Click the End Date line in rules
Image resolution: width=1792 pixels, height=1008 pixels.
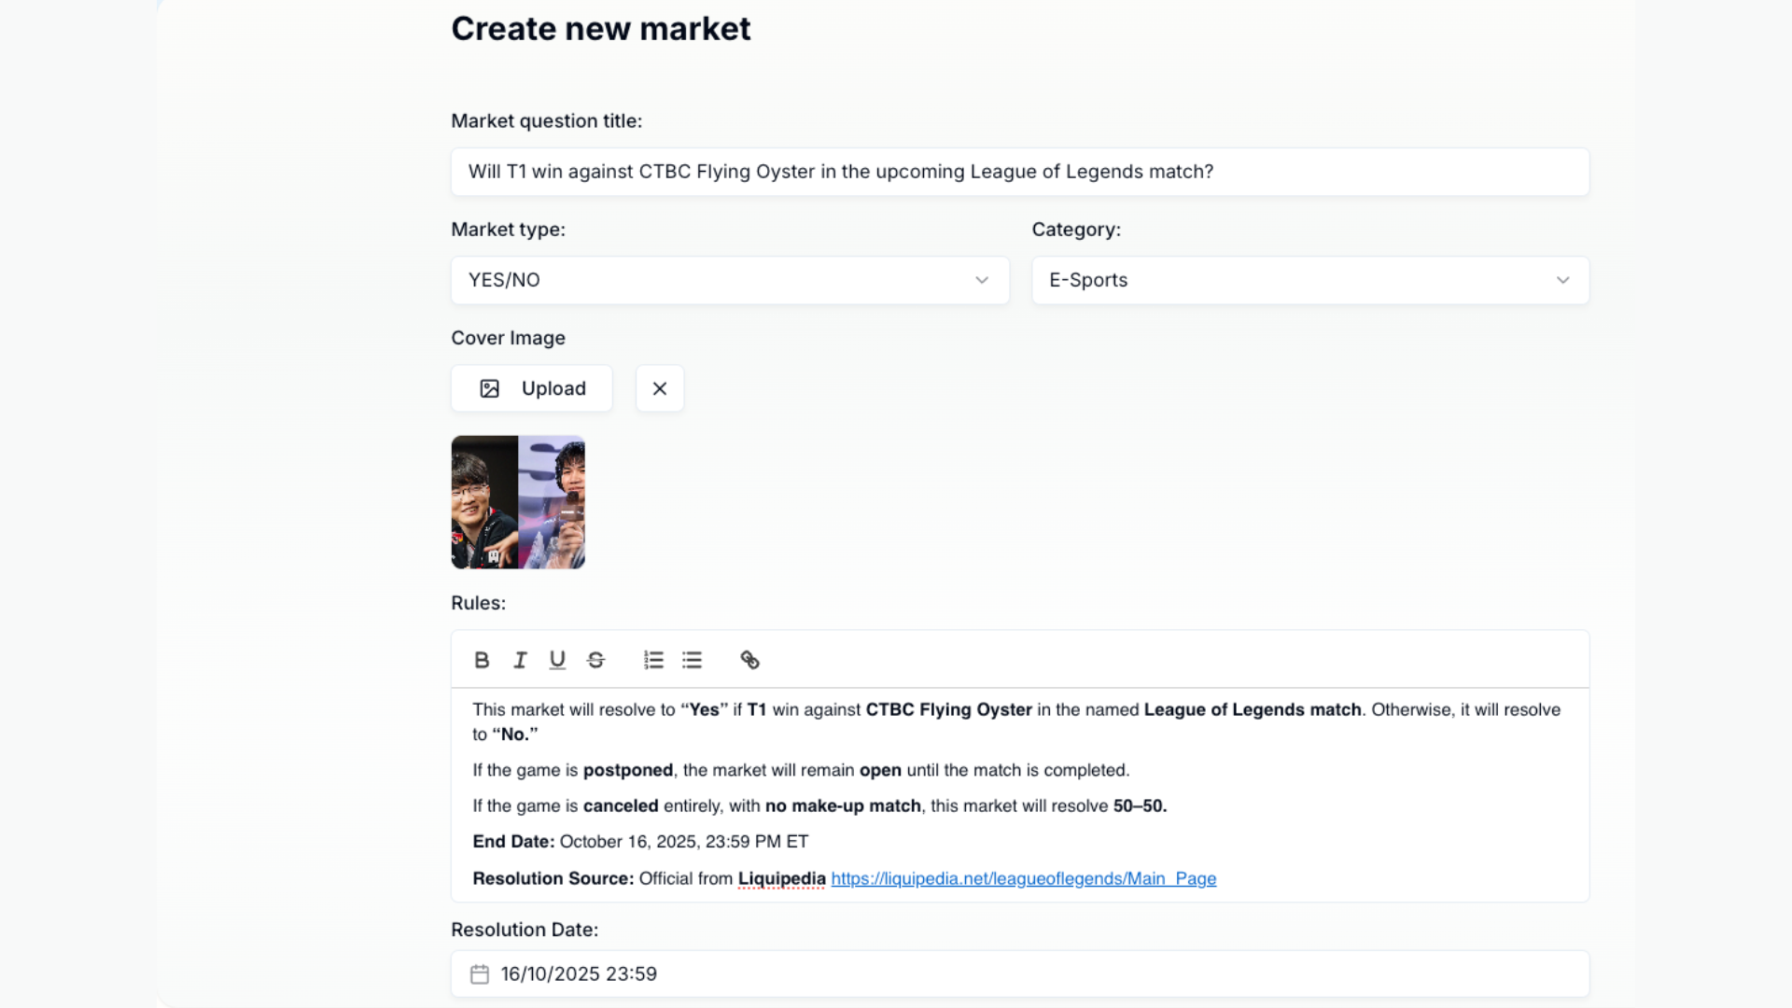point(640,842)
